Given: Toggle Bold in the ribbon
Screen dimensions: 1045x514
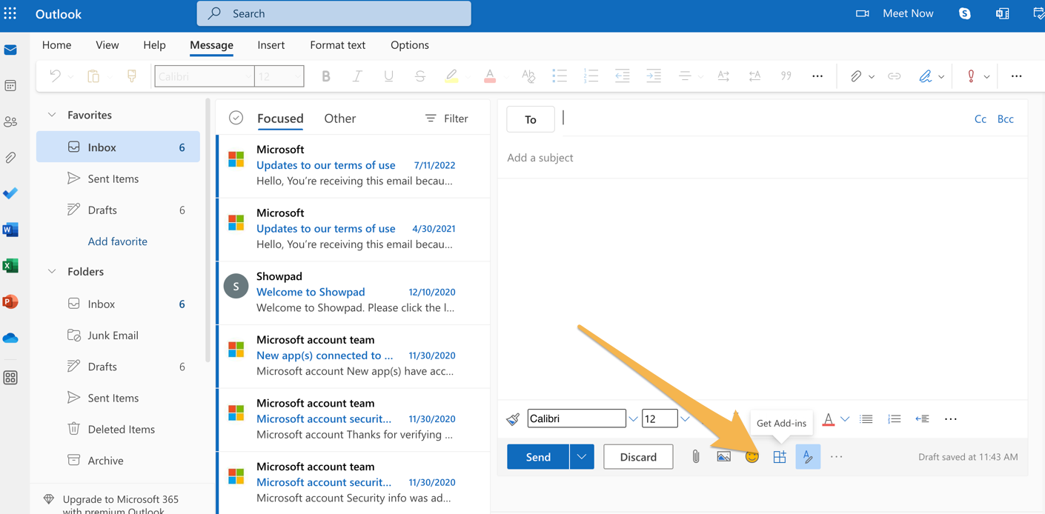Looking at the screenshot, I should 325,76.
